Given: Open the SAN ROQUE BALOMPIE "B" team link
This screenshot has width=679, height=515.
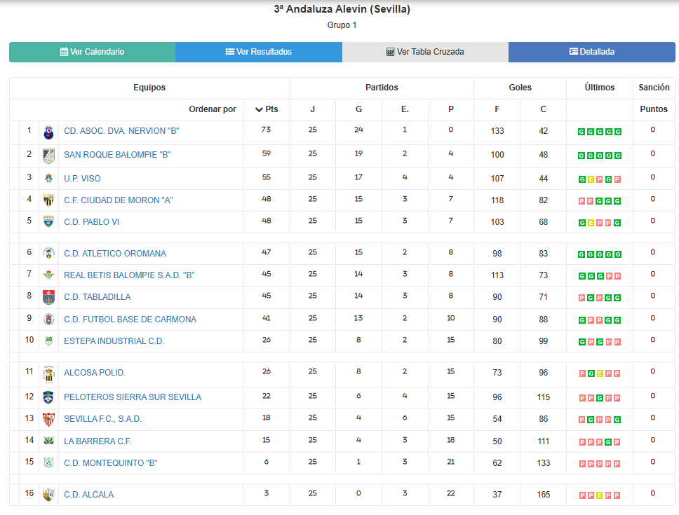Looking at the screenshot, I should tap(117, 155).
